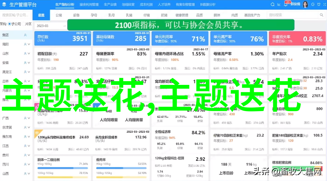This screenshot has width=327, height=181.
Task: Expand the 京津冀 region chevron
Action: click(29, 127)
